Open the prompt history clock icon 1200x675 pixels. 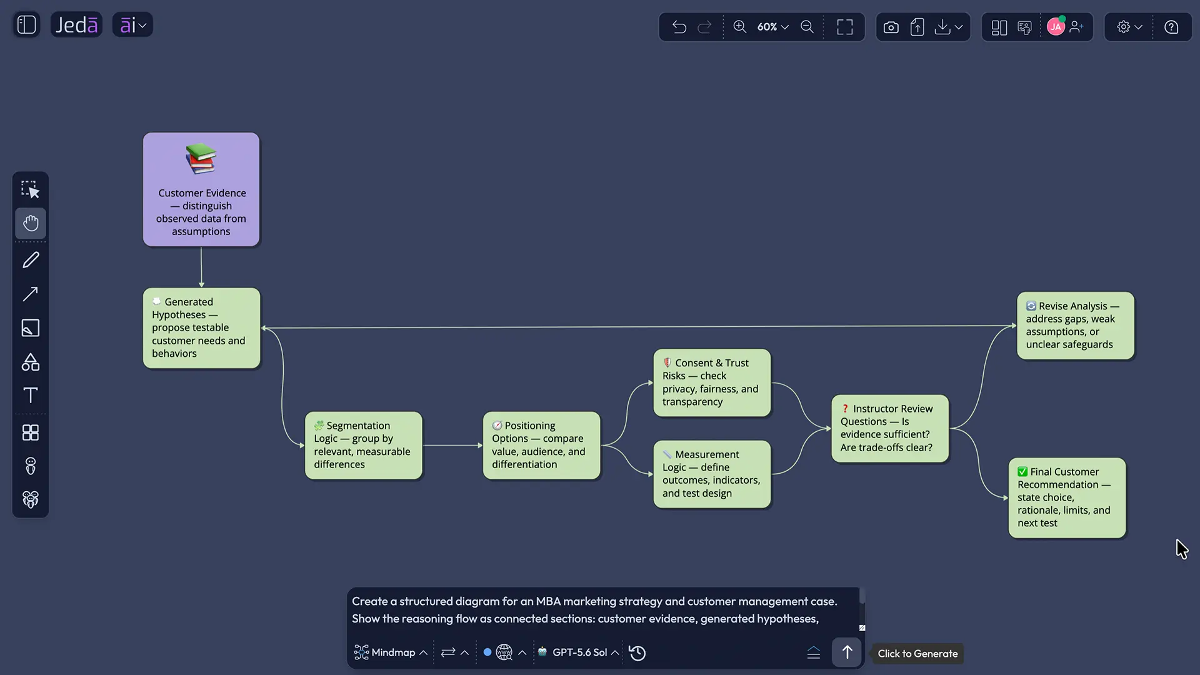click(x=637, y=653)
